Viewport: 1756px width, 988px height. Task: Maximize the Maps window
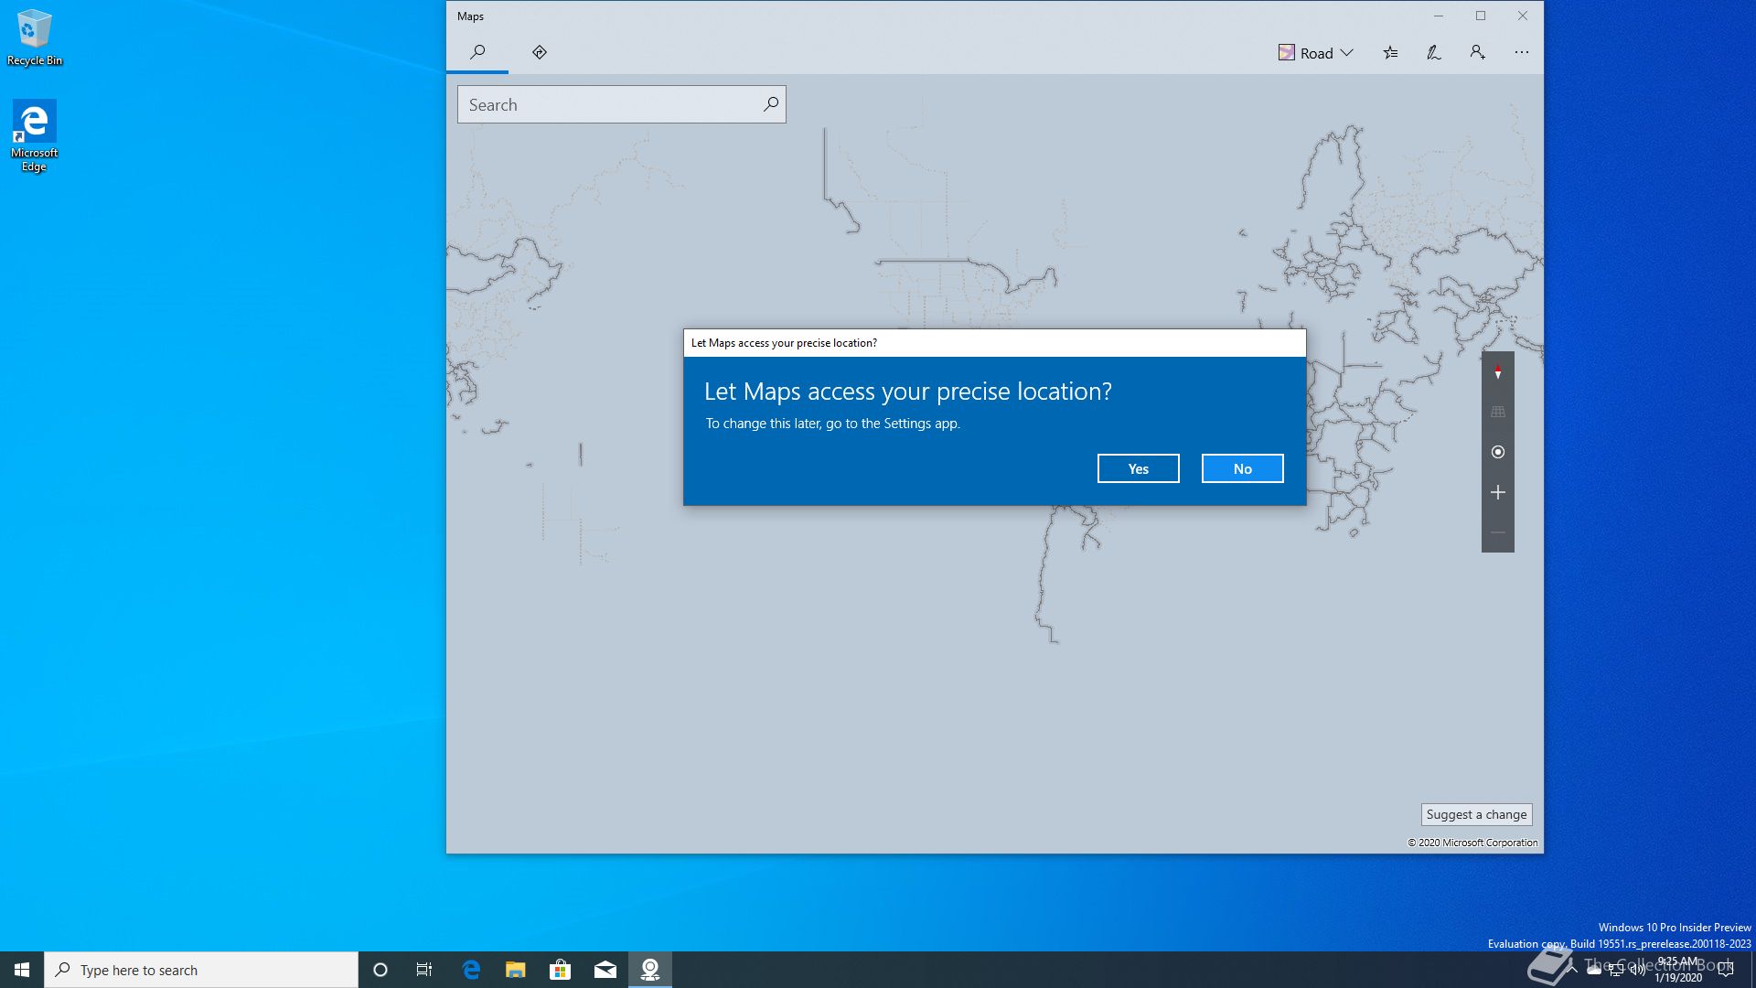1481,16
